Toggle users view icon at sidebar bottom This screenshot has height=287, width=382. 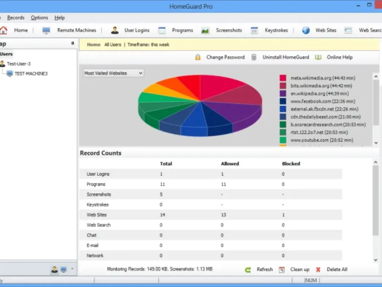54,269
